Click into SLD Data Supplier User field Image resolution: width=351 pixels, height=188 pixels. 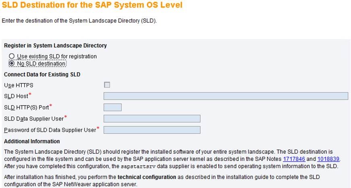pos(152,119)
